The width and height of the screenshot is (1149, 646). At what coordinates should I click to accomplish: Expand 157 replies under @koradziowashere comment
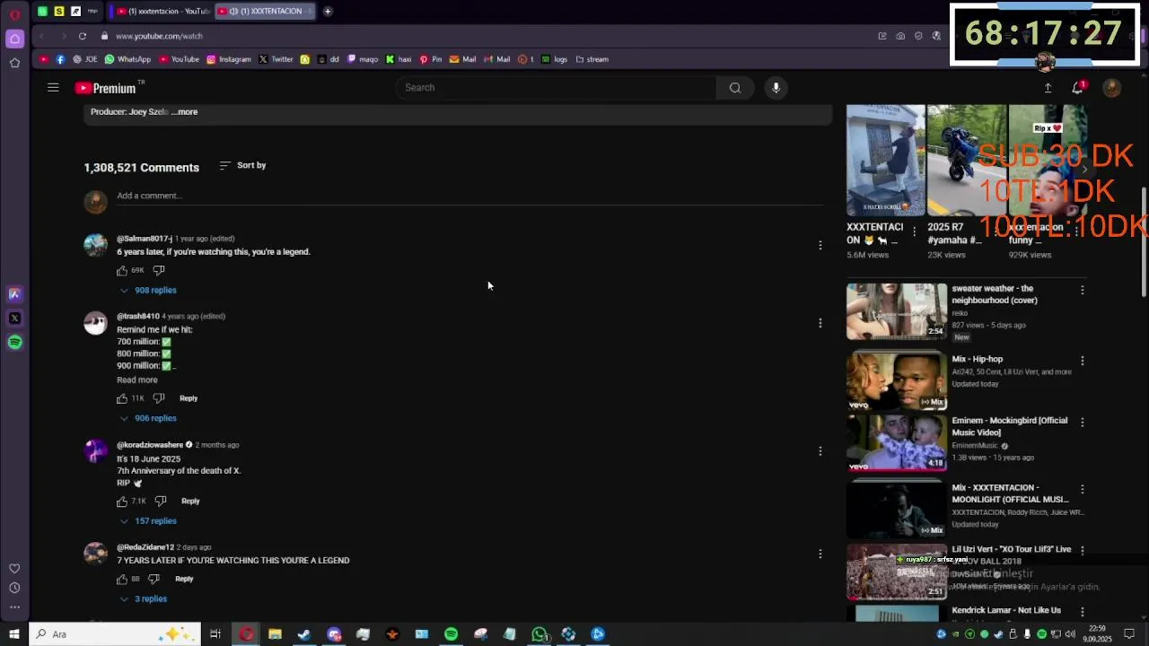point(148,521)
